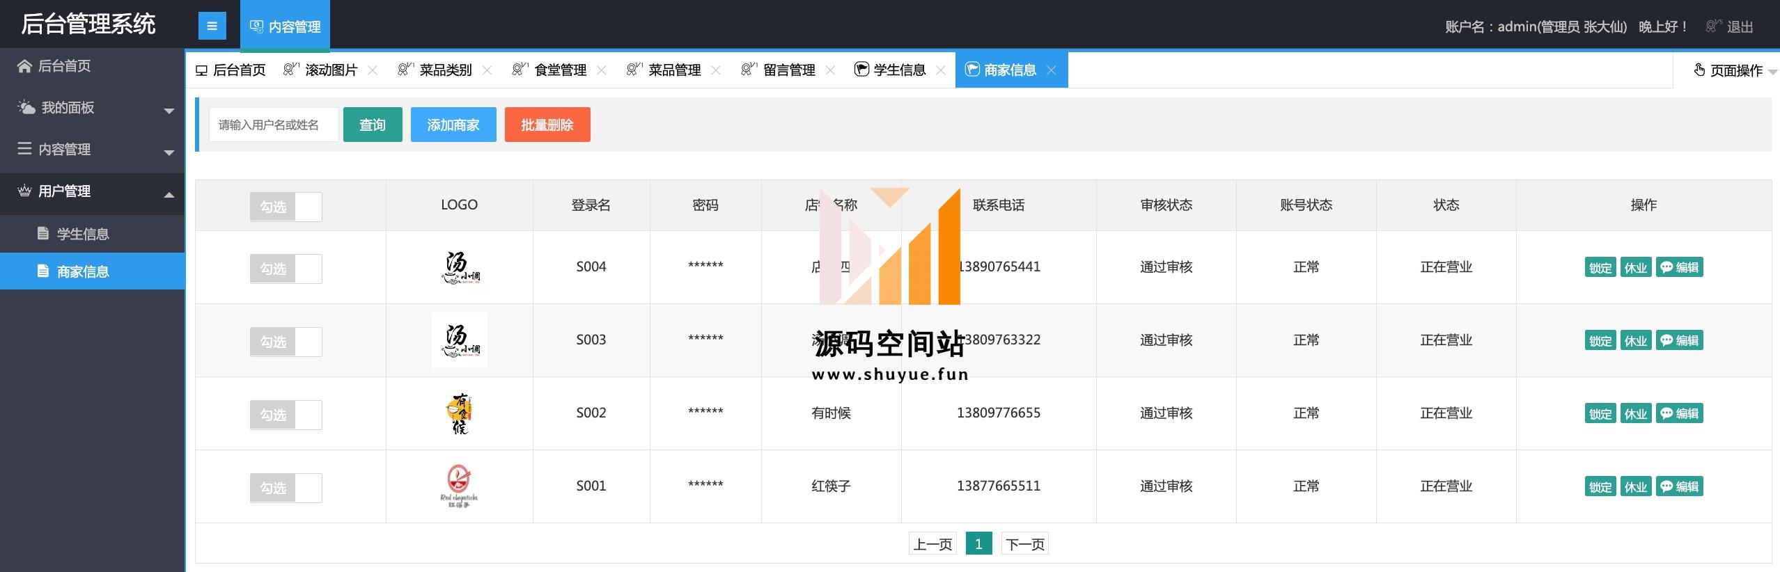Go to 上一页 previous page
This screenshot has width=1780, height=572.
point(932,543)
